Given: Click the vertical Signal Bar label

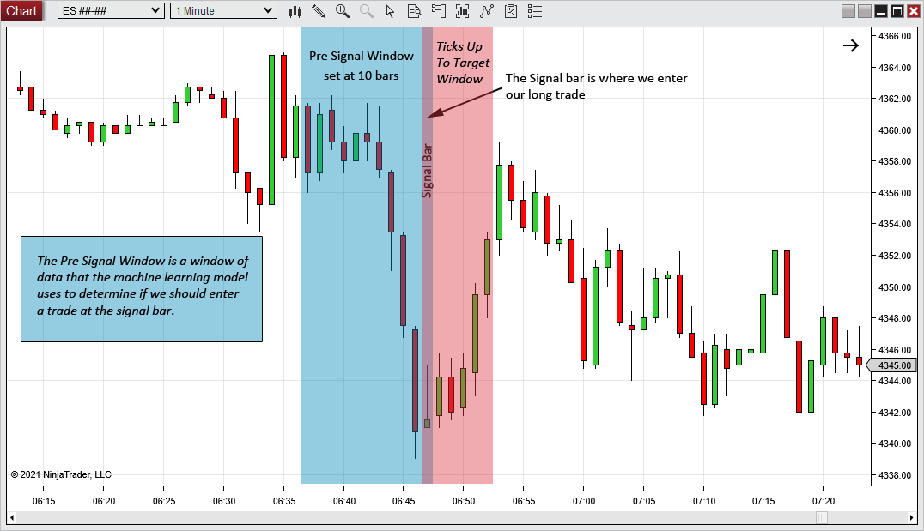Looking at the screenshot, I should point(428,171).
